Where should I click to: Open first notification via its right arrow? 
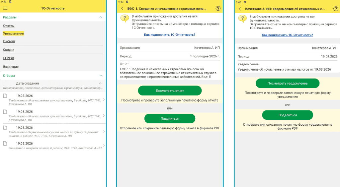[104, 99]
